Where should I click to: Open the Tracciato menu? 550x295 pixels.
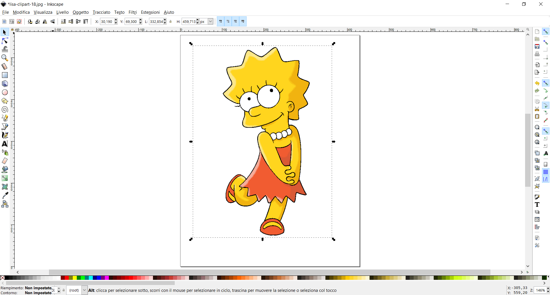(x=101, y=12)
